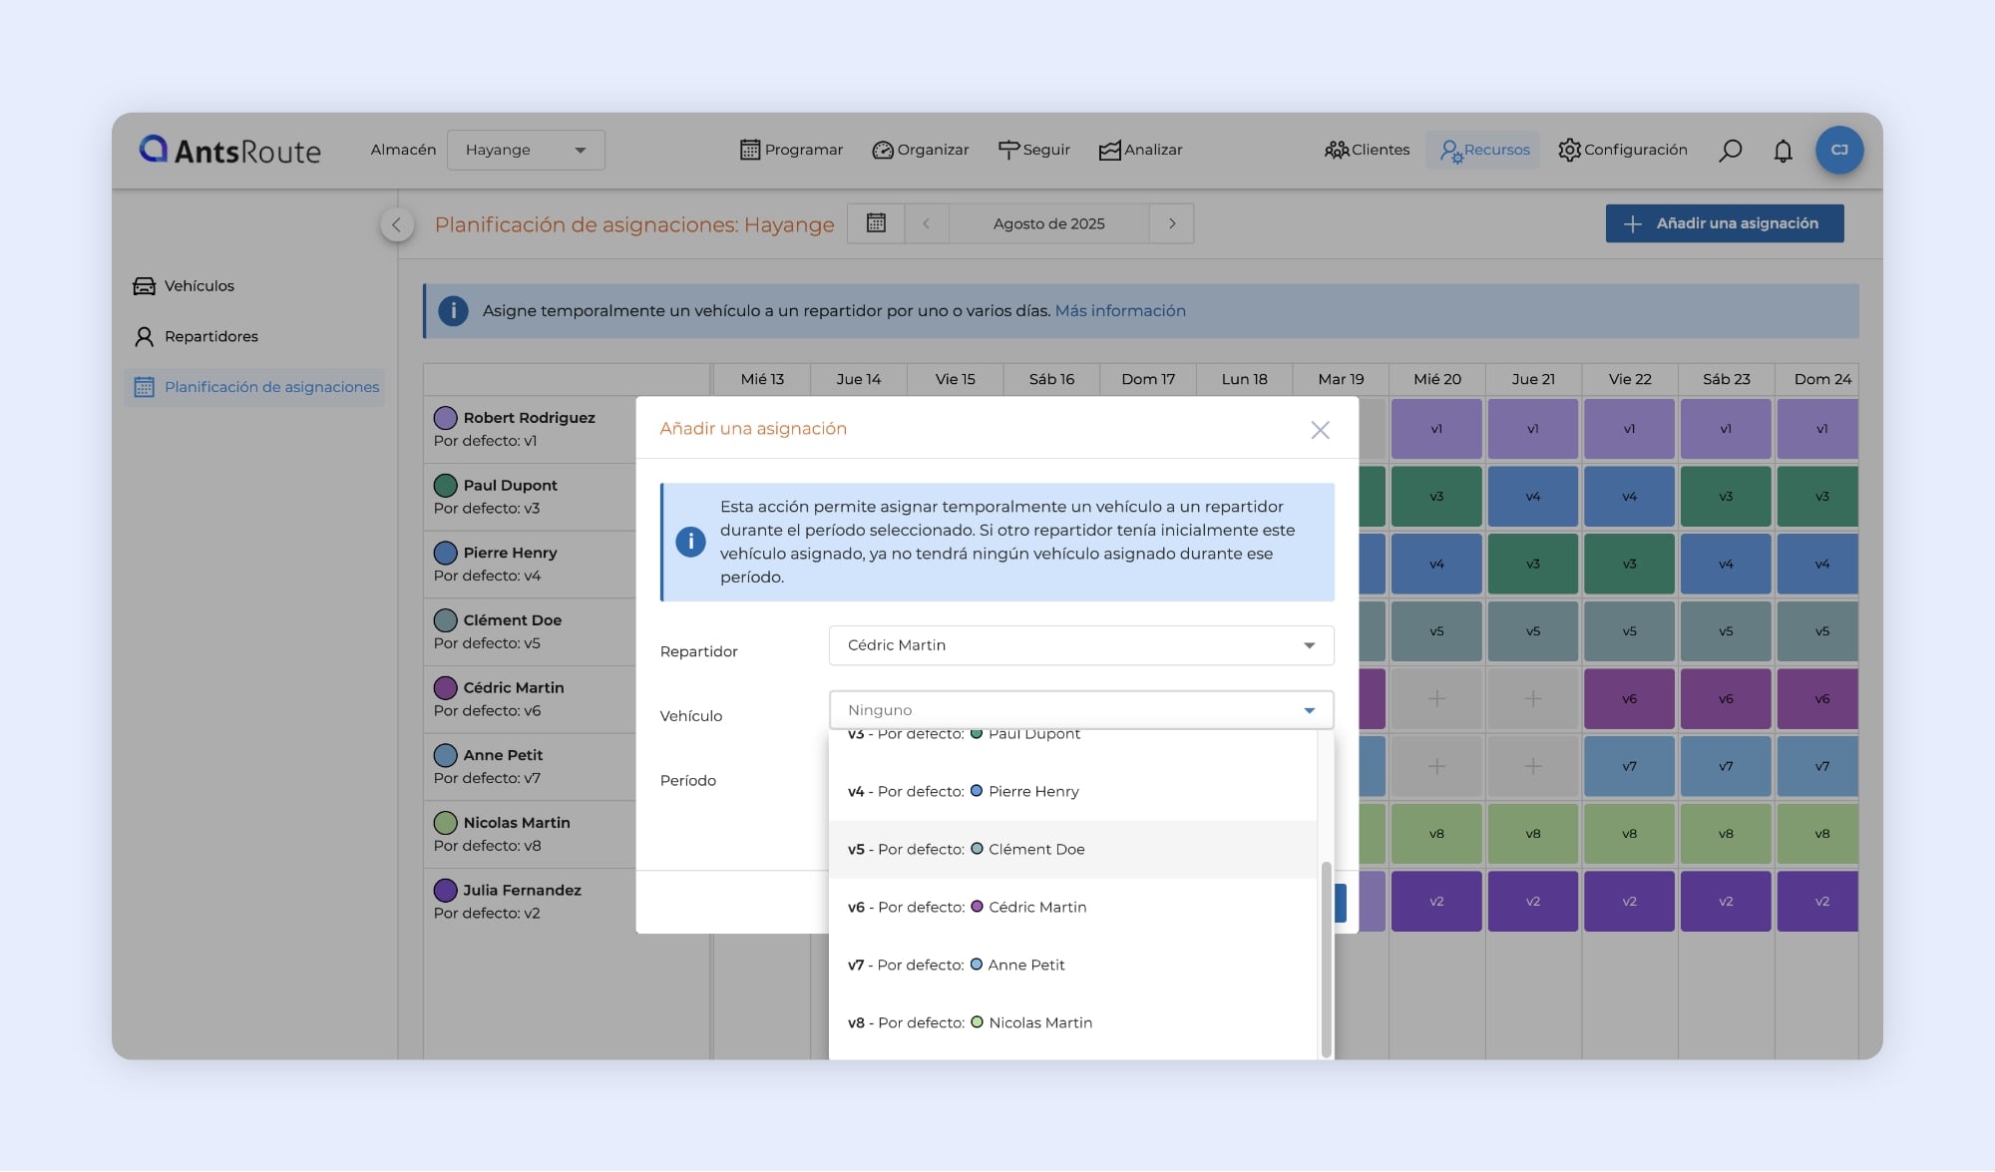Click the vehicle list scrollbar
This screenshot has height=1172, width=1995.
[x=1326, y=958]
